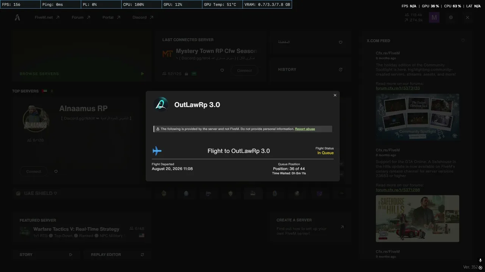Click the VRAM usage overlay readout

[x=267, y=5]
